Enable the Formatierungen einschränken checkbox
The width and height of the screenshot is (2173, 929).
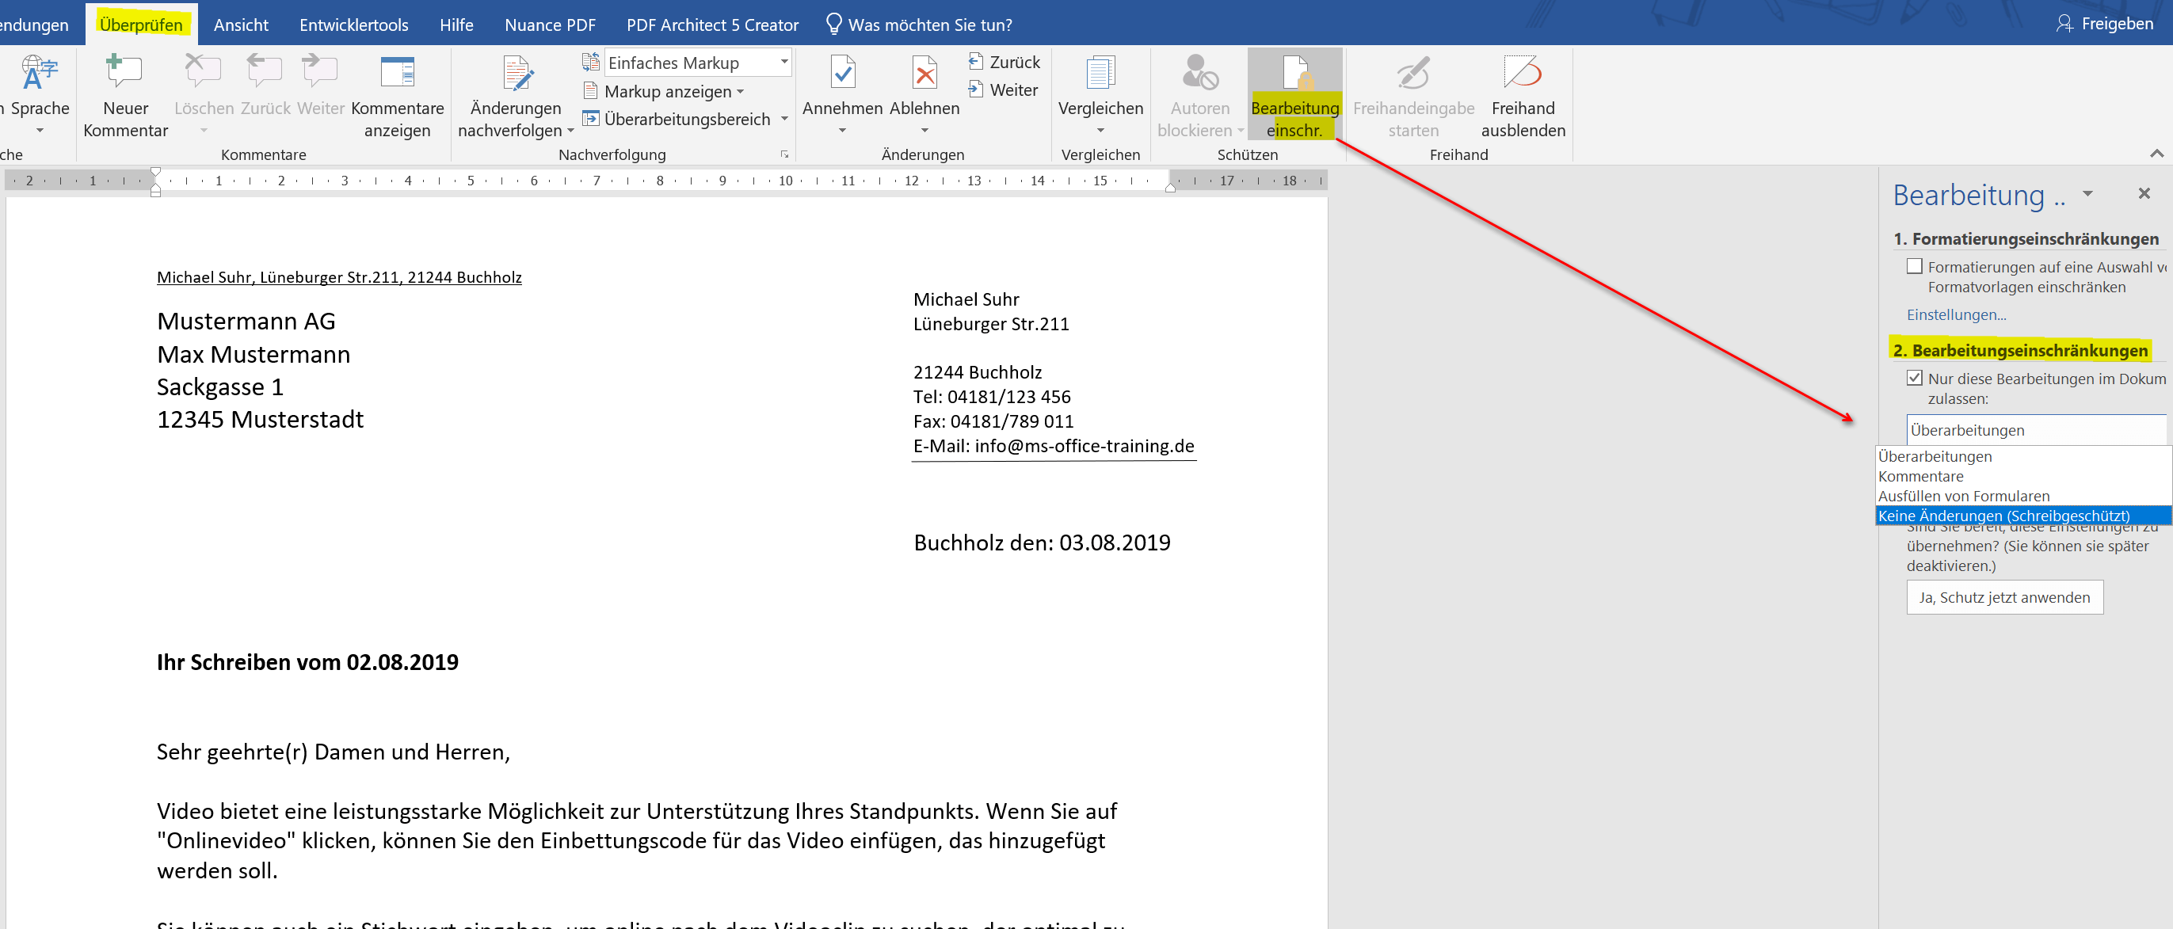[x=1914, y=266]
